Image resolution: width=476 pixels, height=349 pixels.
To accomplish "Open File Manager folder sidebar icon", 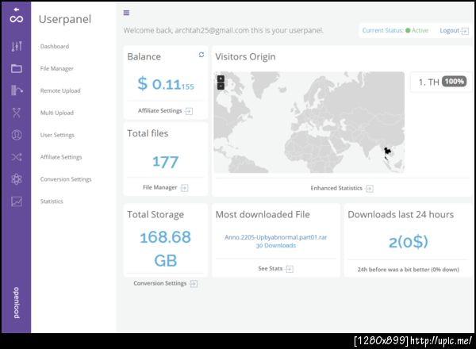I will [17, 68].
